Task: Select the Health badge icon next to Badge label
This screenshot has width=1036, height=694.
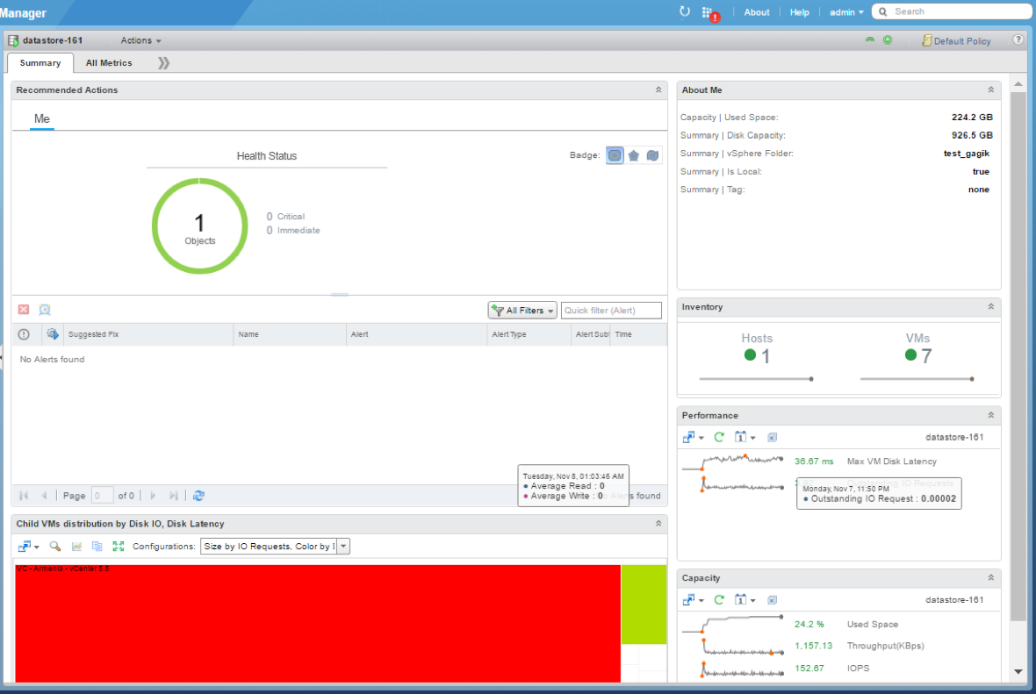Action: 614,155
